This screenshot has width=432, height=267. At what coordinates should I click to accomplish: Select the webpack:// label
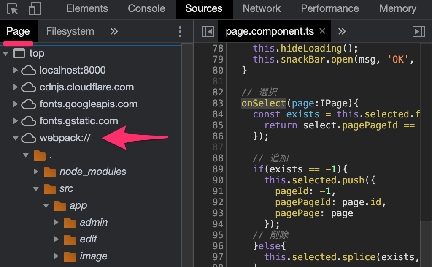tap(65, 138)
